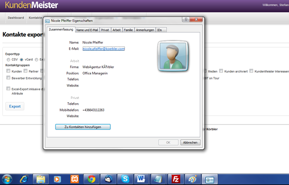Open Google Chrome from taskbar
This screenshot has width=289, height=185.
tap(91, 179)
